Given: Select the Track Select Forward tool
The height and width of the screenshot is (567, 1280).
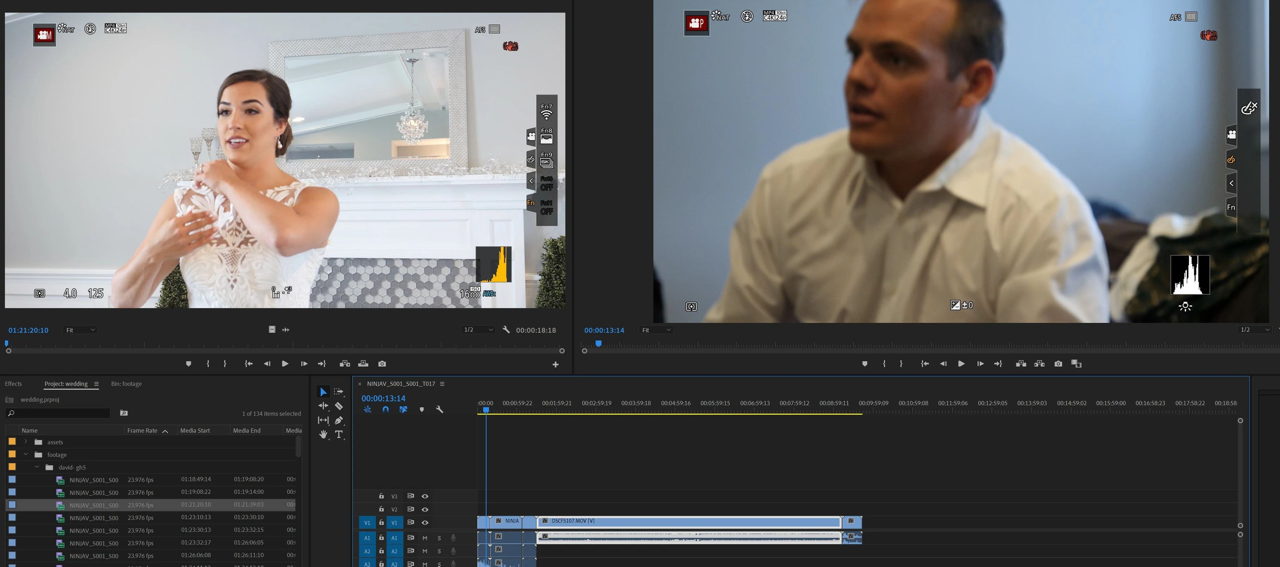Looking at the screenshot, I should pos(339,392).
